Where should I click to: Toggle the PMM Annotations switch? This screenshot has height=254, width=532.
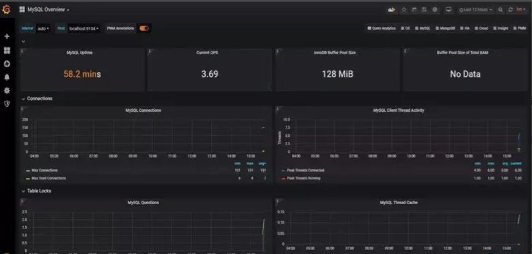coord(144,28)
